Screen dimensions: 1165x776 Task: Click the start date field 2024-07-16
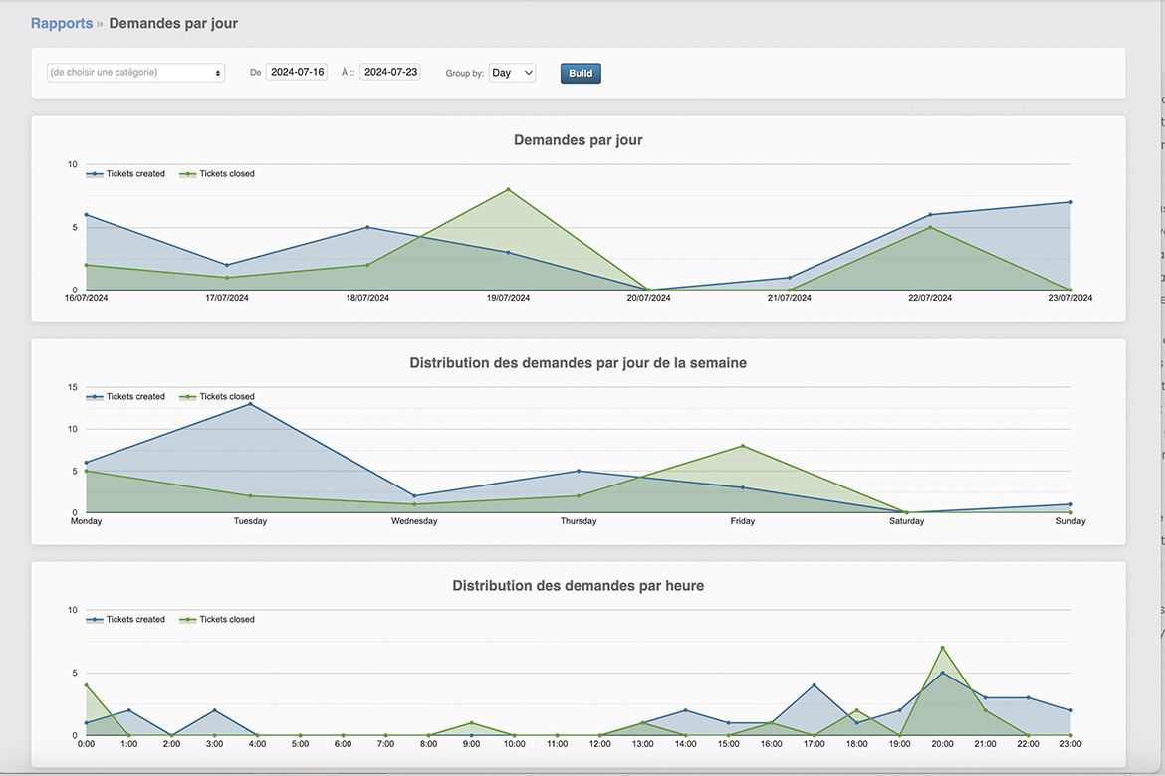(297, 73)
